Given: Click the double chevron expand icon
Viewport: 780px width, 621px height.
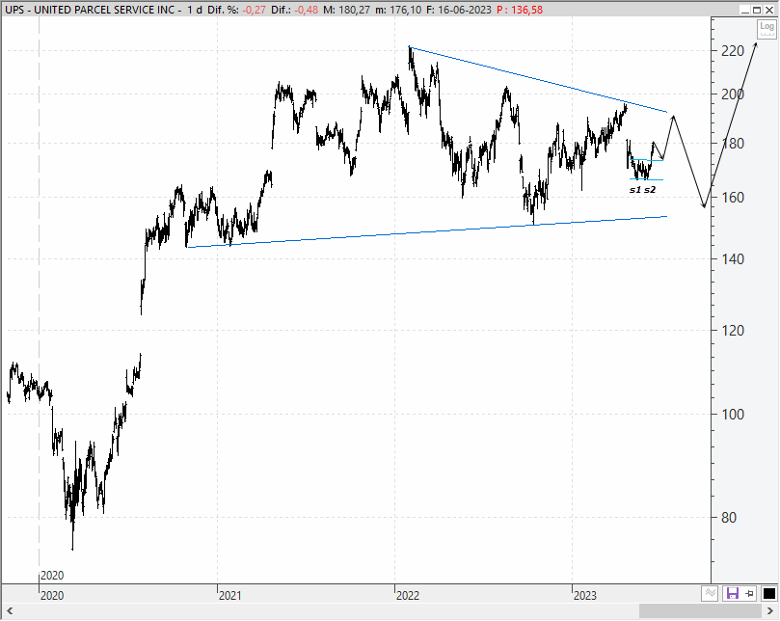Looking at the screenshot, I should pyautogui.click(x=710, y=593).
